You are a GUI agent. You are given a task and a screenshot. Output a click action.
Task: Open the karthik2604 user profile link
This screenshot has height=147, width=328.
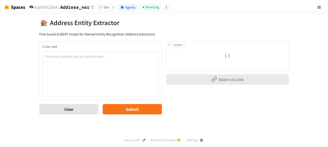pyautogui.click(x=46, y=7)
